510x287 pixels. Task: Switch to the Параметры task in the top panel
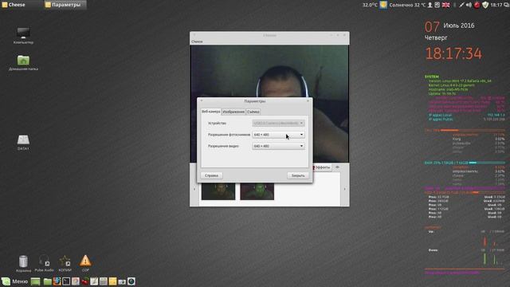tap(65, 5)
